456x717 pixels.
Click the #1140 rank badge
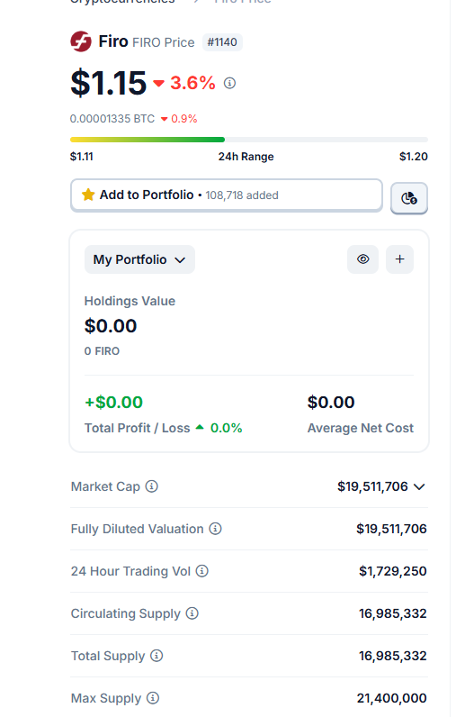point(222,42)
